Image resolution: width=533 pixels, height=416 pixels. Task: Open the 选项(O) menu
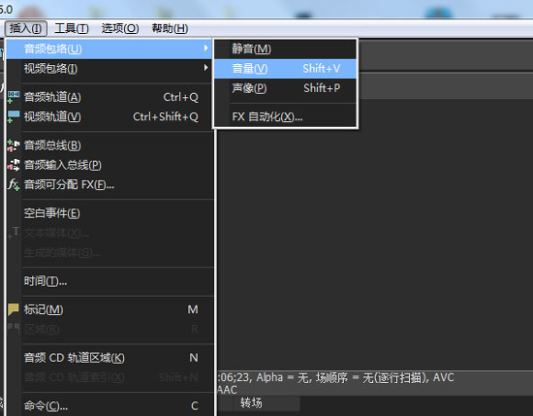tap(120, 28)
